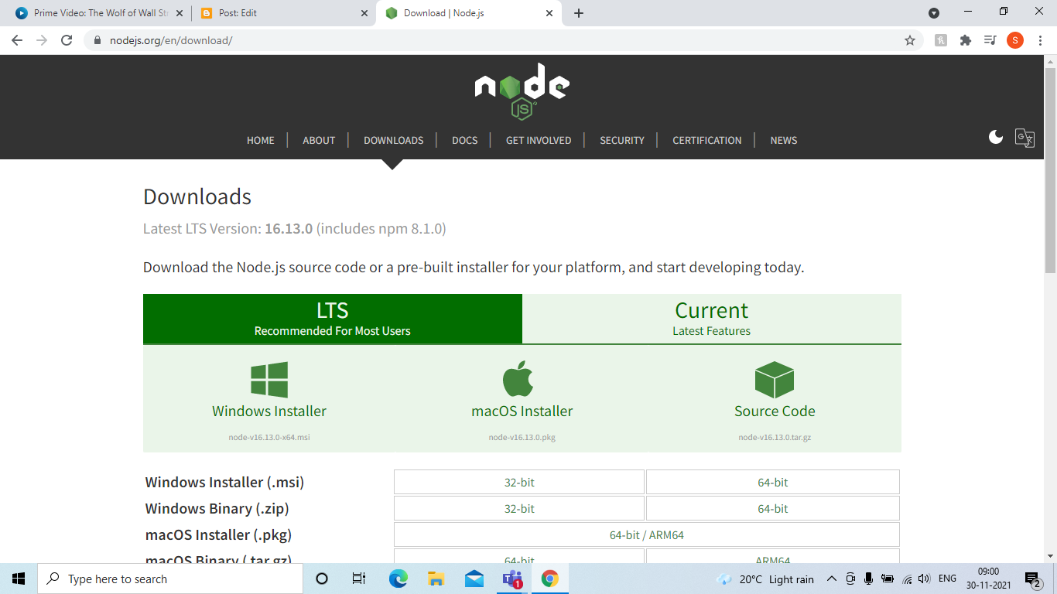The height and width of the screenshot is (594, 1057).
Task: Open Chrome three-dot menu
Action: pyautogui.click(x=1040, y=40)
